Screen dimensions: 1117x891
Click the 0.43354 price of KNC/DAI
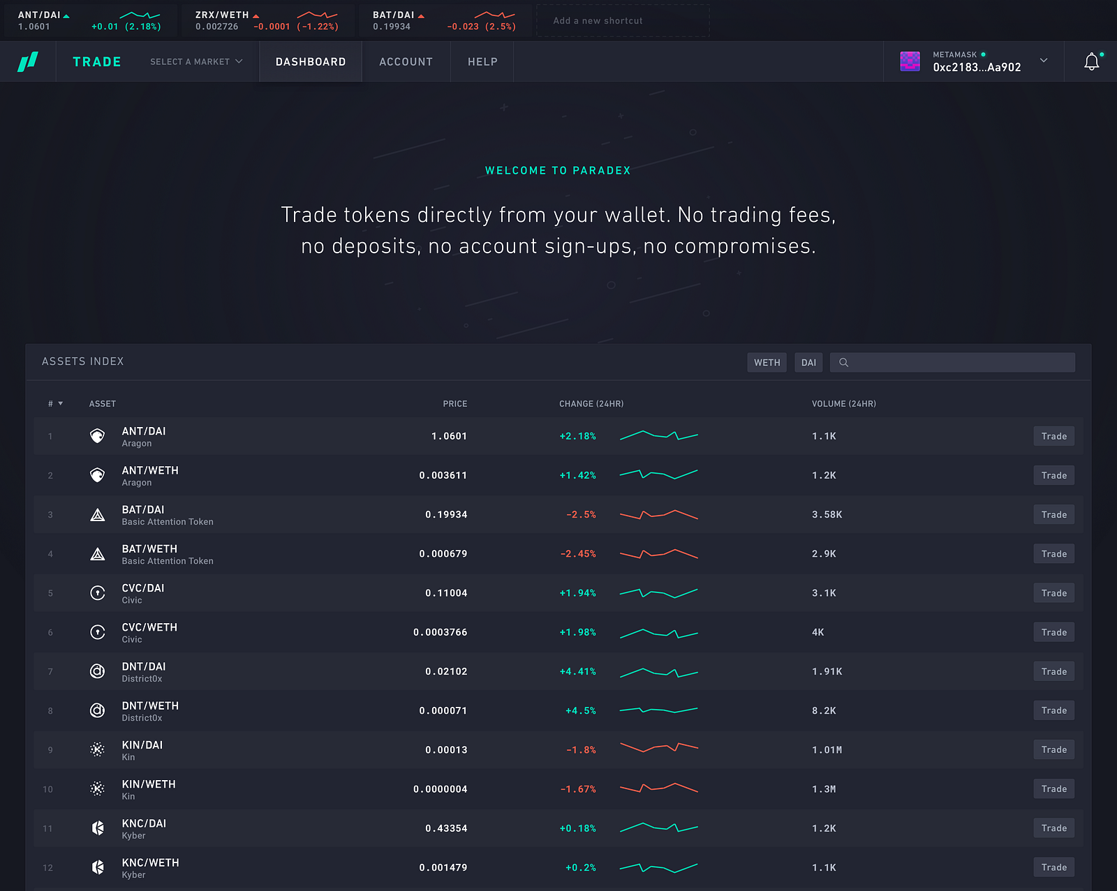(x=447, y=828)
